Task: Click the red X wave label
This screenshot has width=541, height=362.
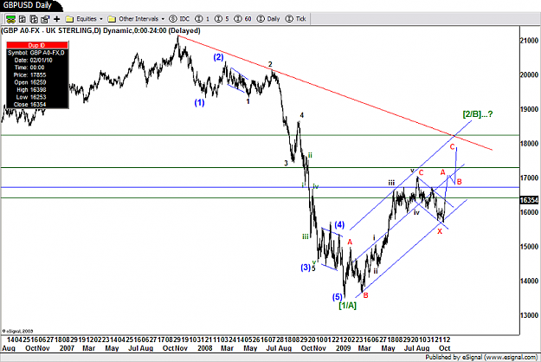Action: click(x=440, y=231)
